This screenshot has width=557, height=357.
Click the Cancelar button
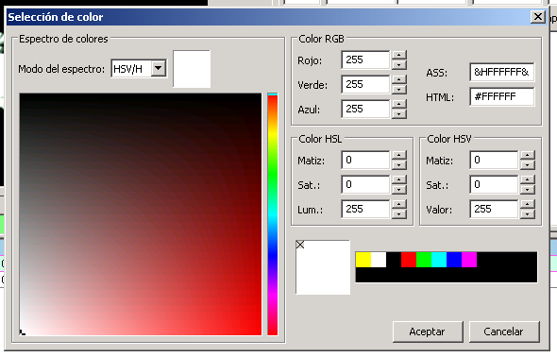[x=504, y=331]
